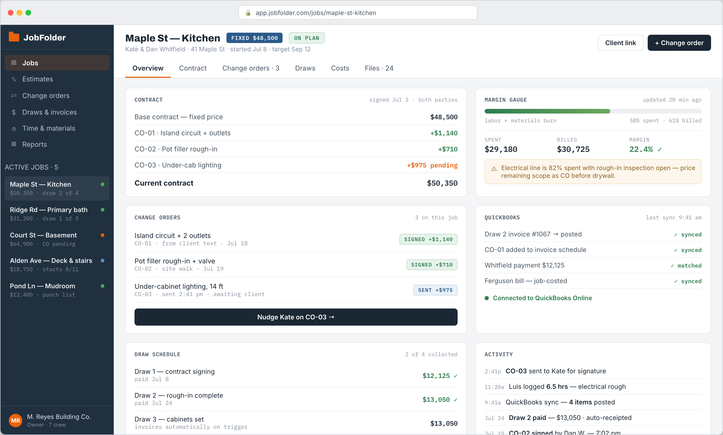The height and width of the screenshot is (435, 723).
Task: Click 'Pot filler rough-in + valve' change order
Action: (x=296, y=264)
